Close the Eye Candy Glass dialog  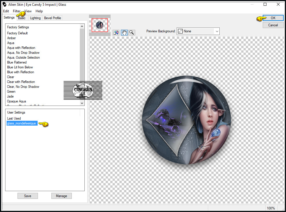click(278, 4)
